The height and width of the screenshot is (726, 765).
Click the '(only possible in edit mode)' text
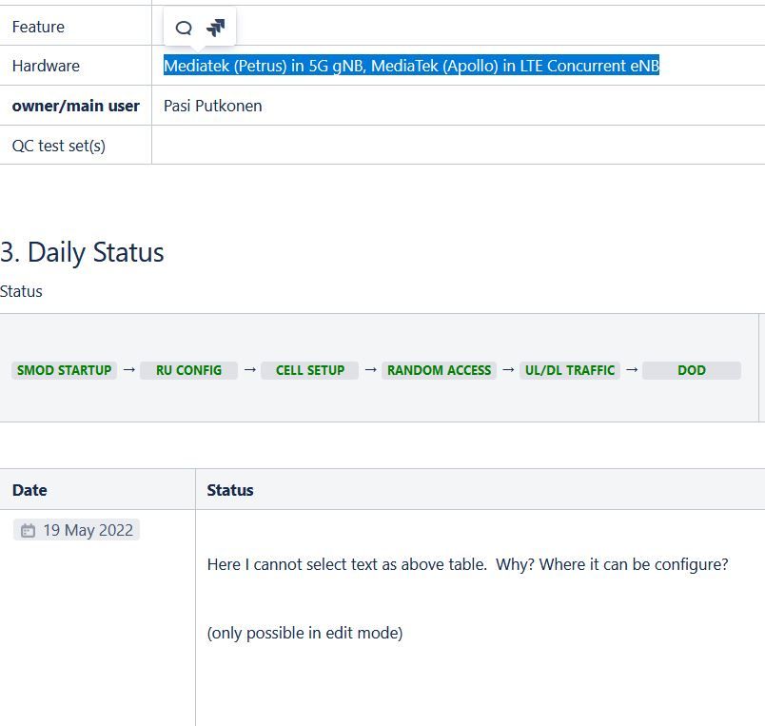pos(304,633)
